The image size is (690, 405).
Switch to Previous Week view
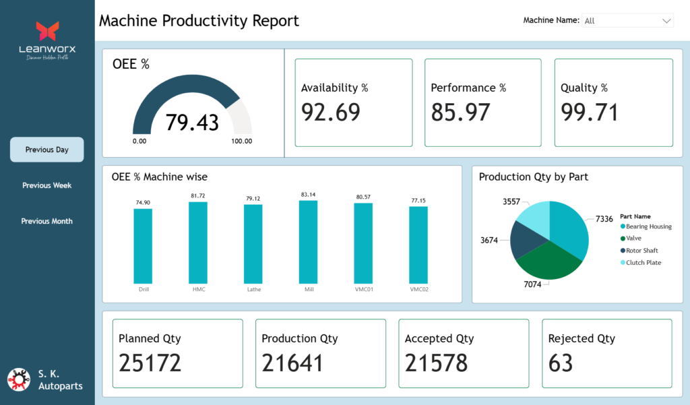[46, 185]
